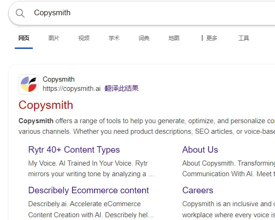Select the 词典 tab
Image resolution: width=275 pixels, height=220 pixels.
[144, 38]
